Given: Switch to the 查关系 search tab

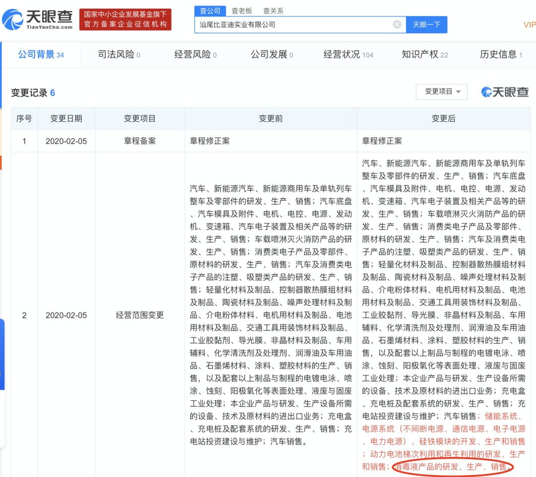Looking at the screenshot, I should click(273, 10).
